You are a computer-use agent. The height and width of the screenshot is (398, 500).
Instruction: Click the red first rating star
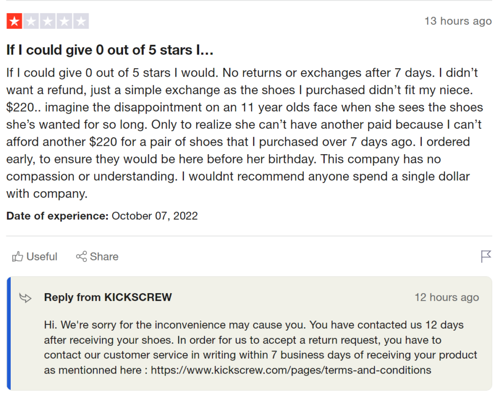(x=14, y=21)
